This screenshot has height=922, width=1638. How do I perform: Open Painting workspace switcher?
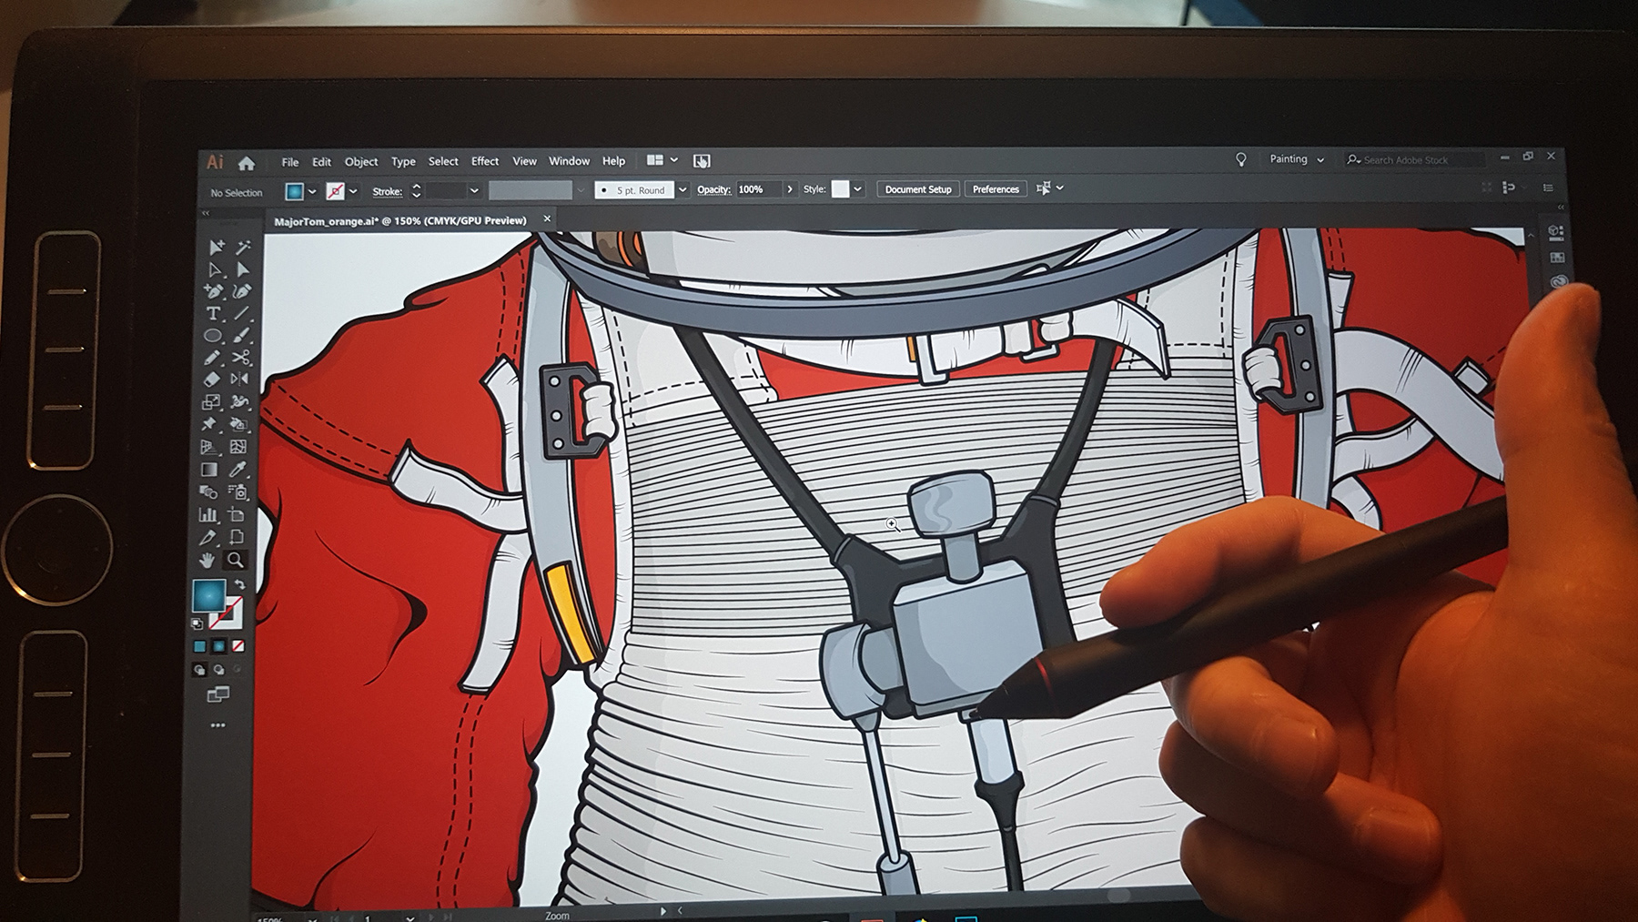(1296, 159)
